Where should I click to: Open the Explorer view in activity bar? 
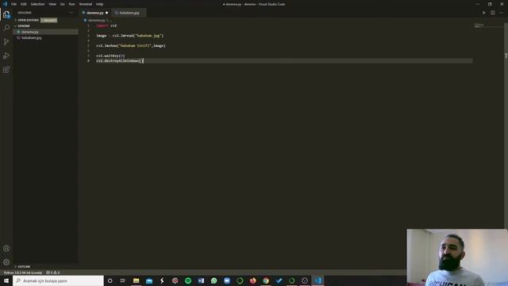tap(6, 14)
